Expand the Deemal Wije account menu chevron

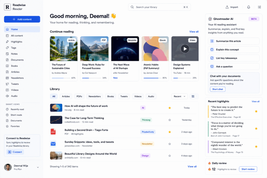tap(38, 167)
